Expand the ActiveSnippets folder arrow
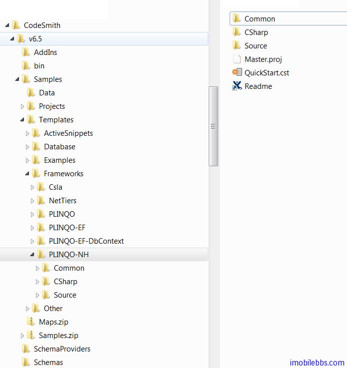 (27, 133)
